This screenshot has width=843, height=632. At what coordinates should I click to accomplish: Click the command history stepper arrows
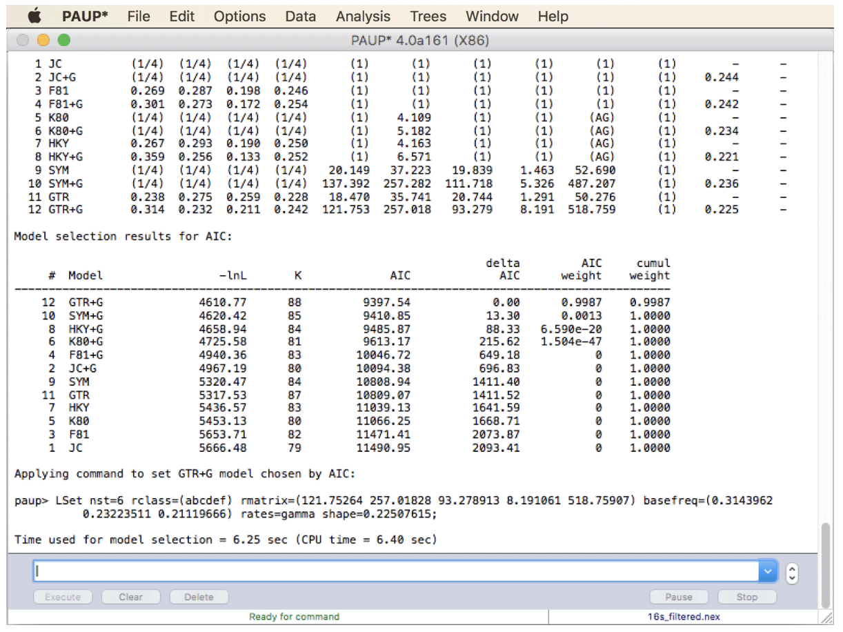792,572
